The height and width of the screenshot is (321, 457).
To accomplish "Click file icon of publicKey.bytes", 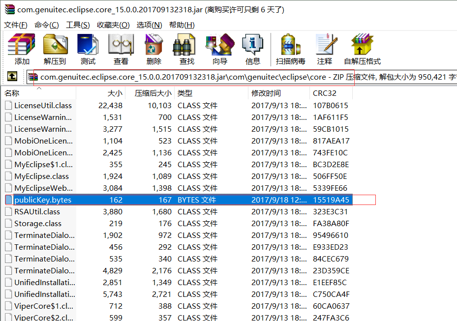I will click(9, 200).
